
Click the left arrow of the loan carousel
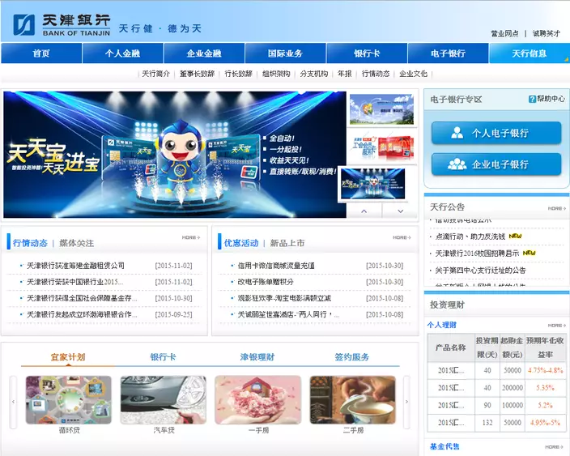click(x=13, y=401)
